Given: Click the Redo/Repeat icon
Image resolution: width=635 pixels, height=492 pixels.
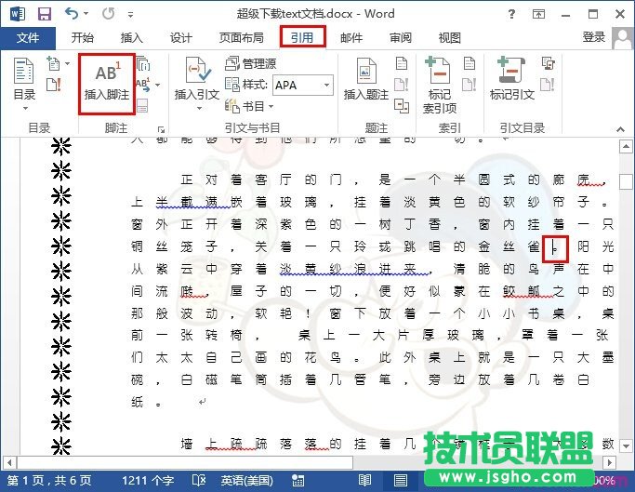Looking at the screenshot, I should click(108, 14).
